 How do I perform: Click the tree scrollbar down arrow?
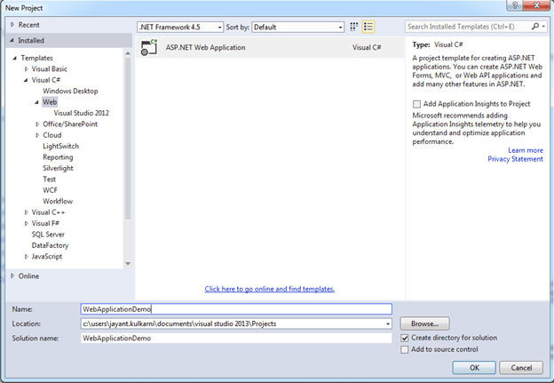[x=128, y=263]
